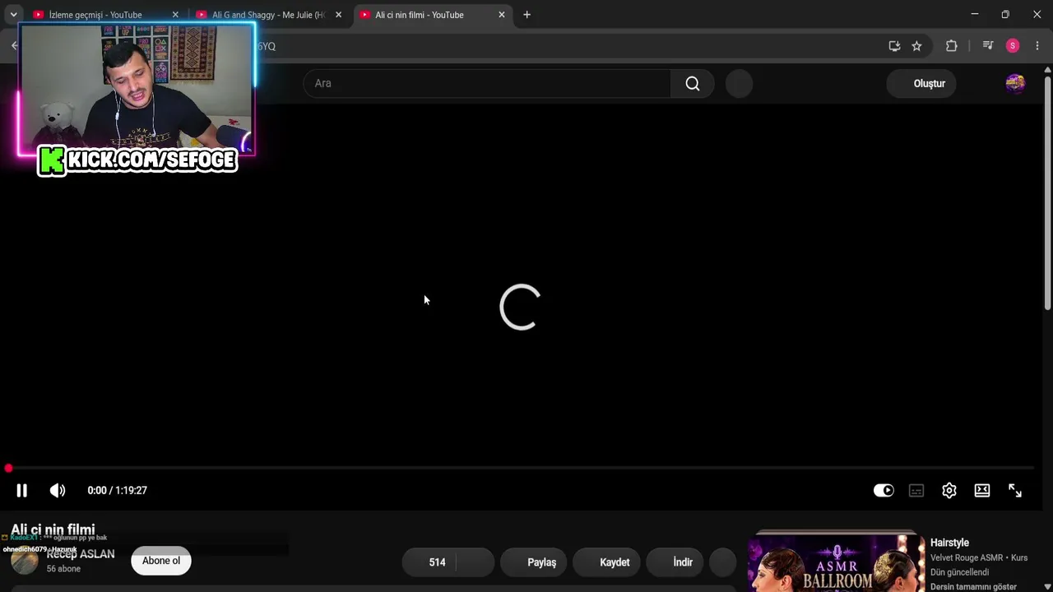Click "Dersin tamamını göster" link
The image size is (1053, 592).
[973, 587]
